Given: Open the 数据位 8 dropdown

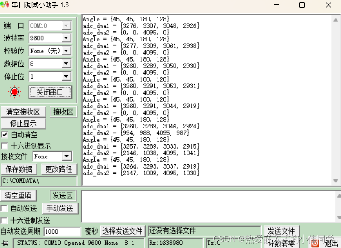Looking at the screenshot, I should pyautogui.click(x=66, y=64).
